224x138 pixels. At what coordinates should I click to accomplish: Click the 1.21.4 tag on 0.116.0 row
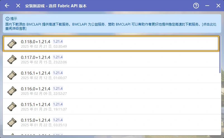[x=58, y=89]
